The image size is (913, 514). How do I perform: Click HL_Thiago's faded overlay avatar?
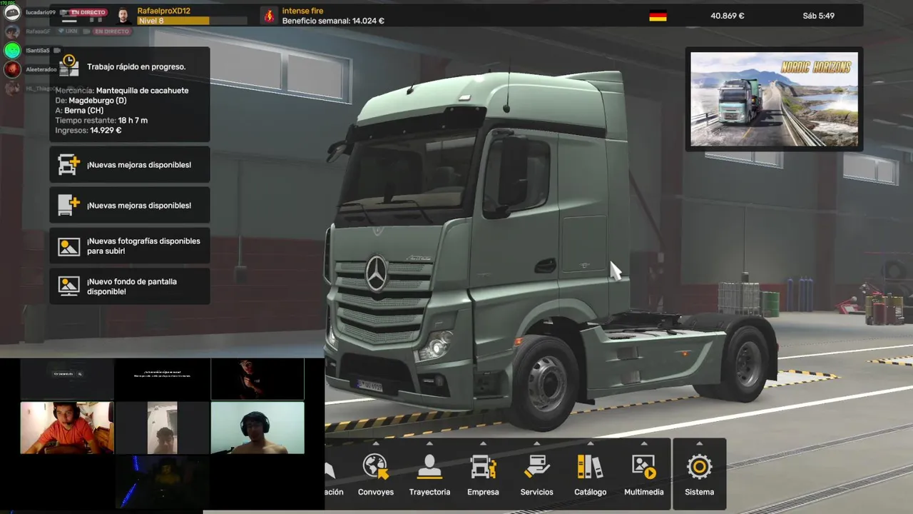12,89
